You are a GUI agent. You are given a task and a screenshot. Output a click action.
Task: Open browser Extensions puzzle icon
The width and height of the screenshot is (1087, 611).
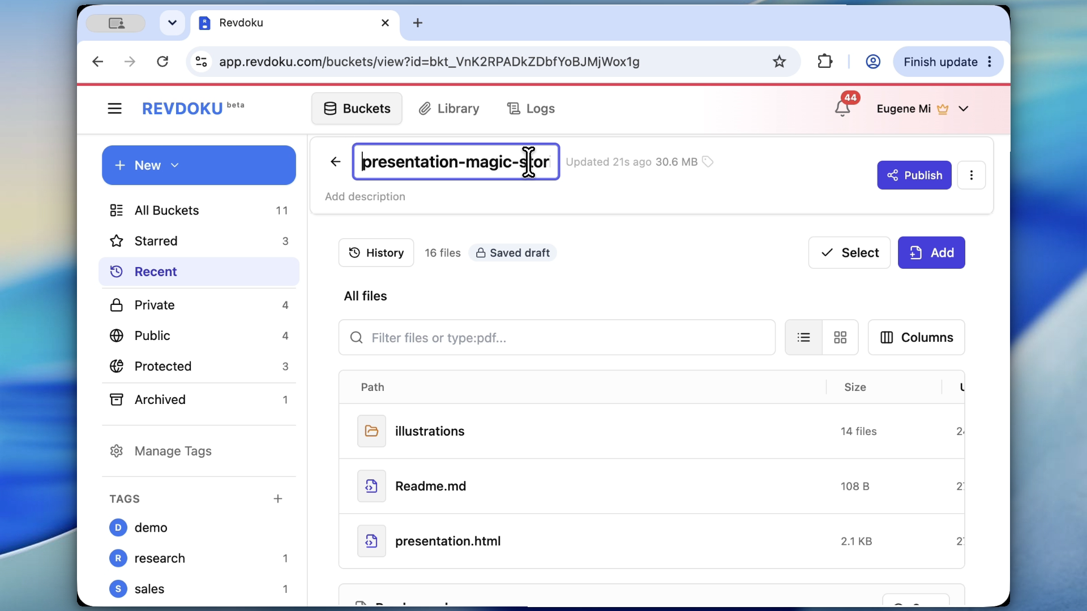(x=825, y=61)
